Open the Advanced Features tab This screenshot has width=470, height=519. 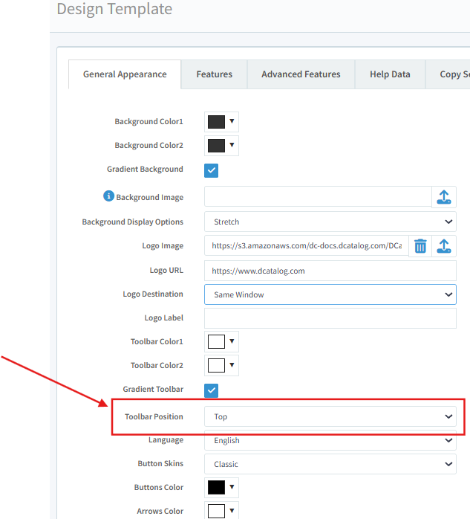[x=301, y=74]
